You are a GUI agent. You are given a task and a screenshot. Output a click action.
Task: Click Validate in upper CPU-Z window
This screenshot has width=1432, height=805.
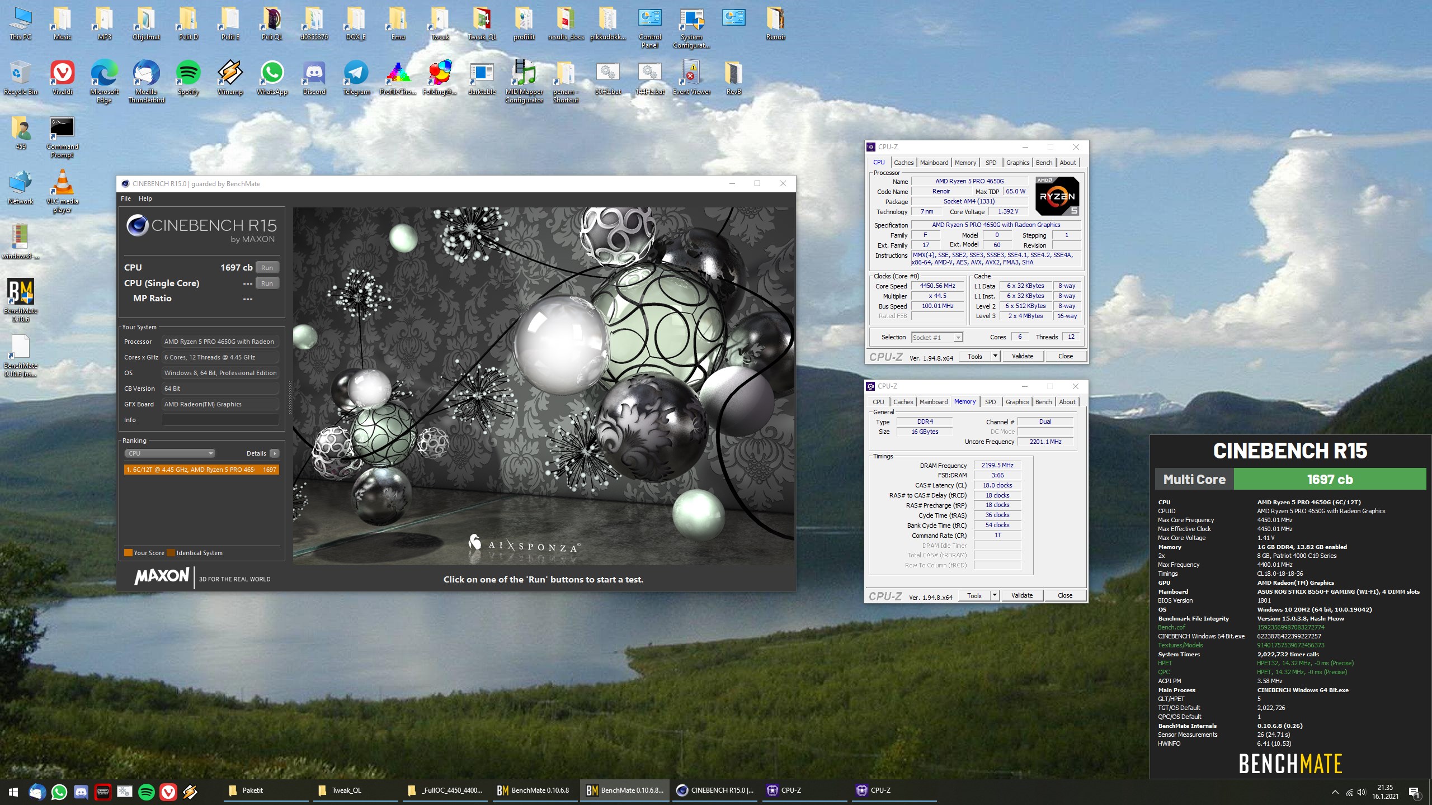click(x=1022, y=356)
